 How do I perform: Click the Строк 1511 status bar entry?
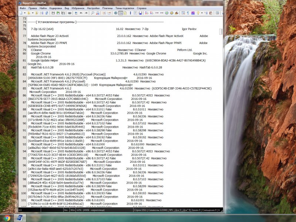(140, 210)
